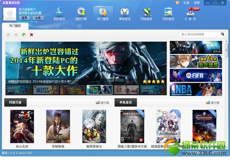Open 单机游戏 gamepad icon in navigation
This screenshot has width=230, height=160.
tap(125, 14)
